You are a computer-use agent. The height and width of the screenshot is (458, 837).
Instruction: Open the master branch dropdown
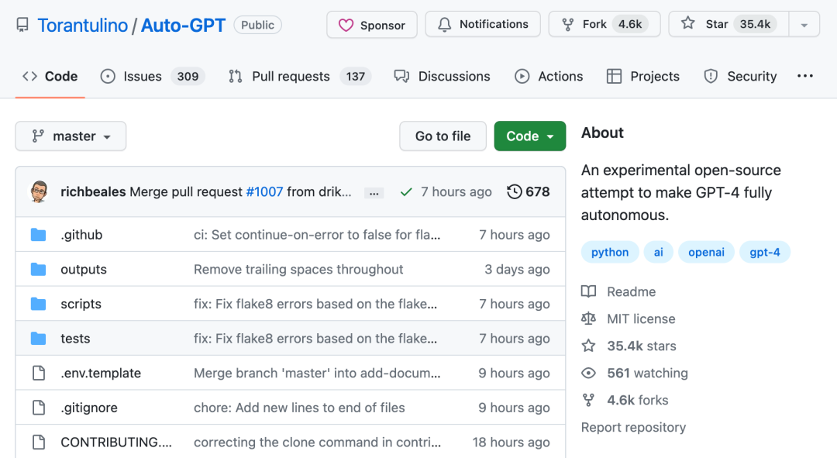point(71,136)
